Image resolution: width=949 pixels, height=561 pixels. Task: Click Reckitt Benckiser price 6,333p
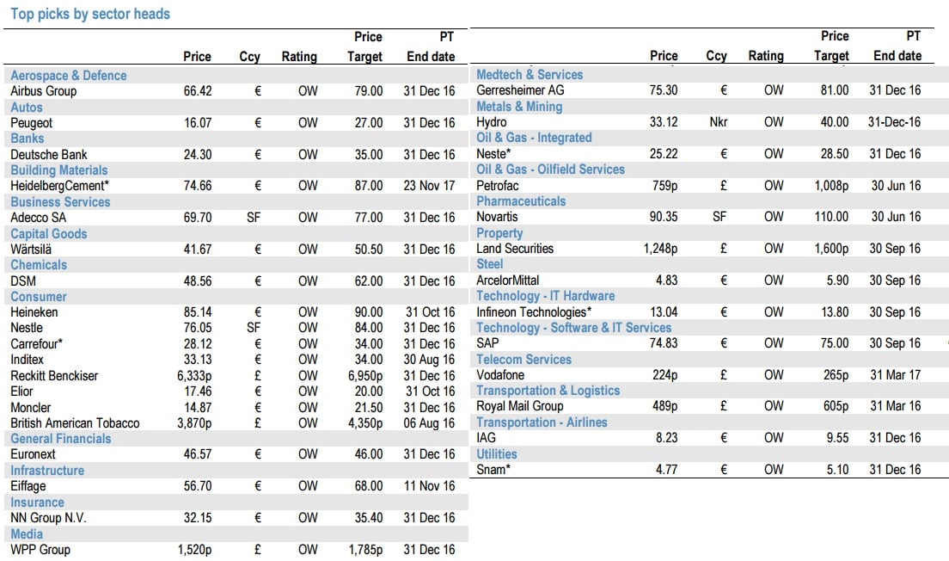tap(194, 376)
